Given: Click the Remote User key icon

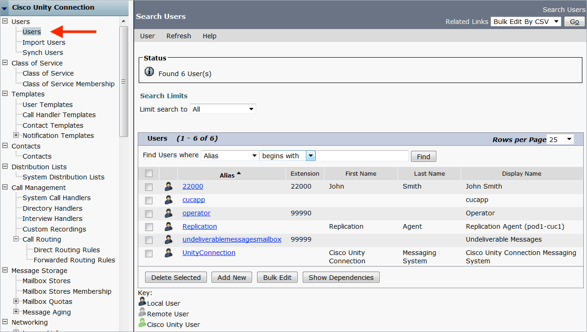Looking at the screenshot, I should (142, 312).
